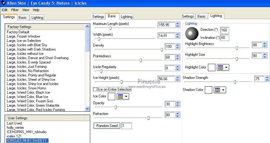Select the Settings tab in the right panel
Viewport: 270px width, 143px height.
(x=188, y=16)
